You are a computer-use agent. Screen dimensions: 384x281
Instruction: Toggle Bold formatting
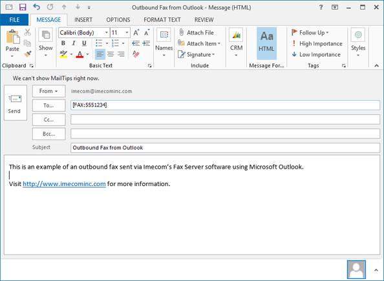point(63,43)
